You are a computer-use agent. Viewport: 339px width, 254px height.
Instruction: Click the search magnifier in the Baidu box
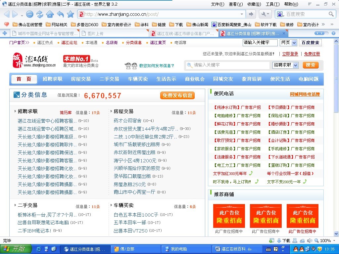(x=331, y=14)
